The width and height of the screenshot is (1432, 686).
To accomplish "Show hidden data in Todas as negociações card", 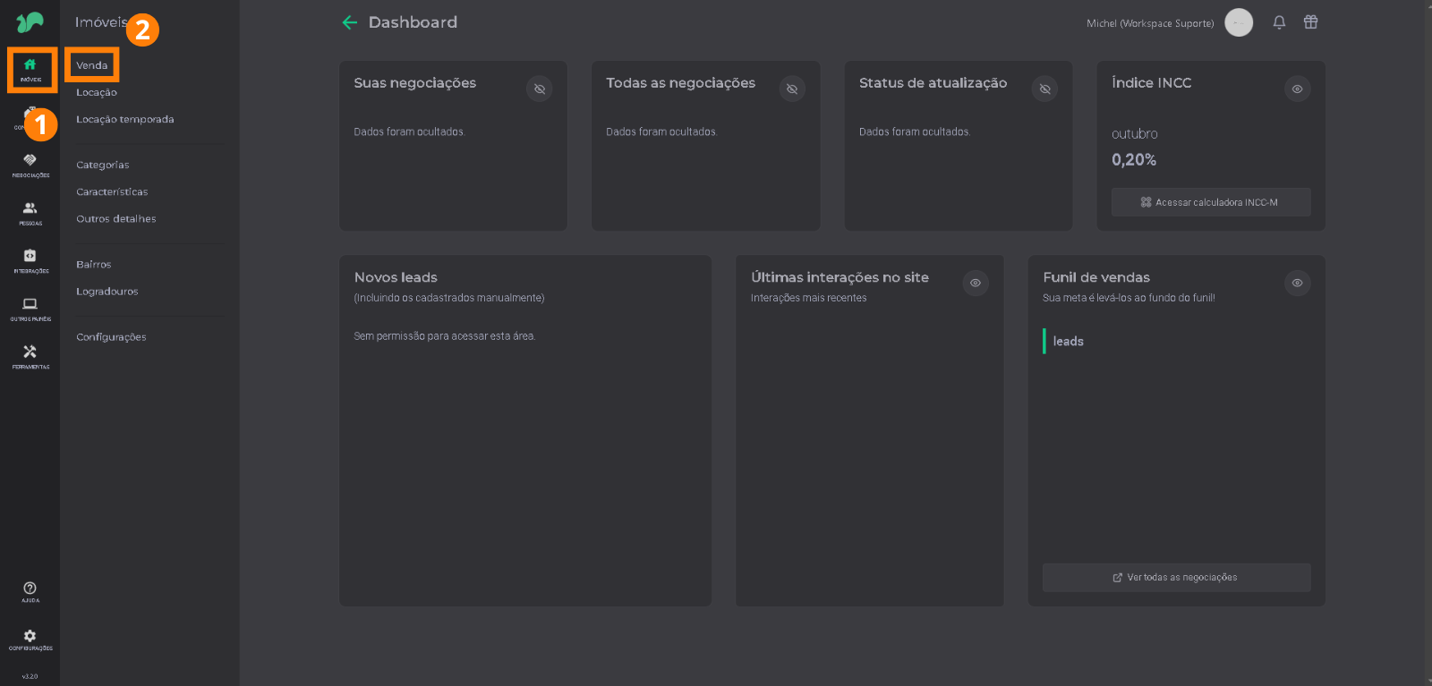I will (792, 89).
